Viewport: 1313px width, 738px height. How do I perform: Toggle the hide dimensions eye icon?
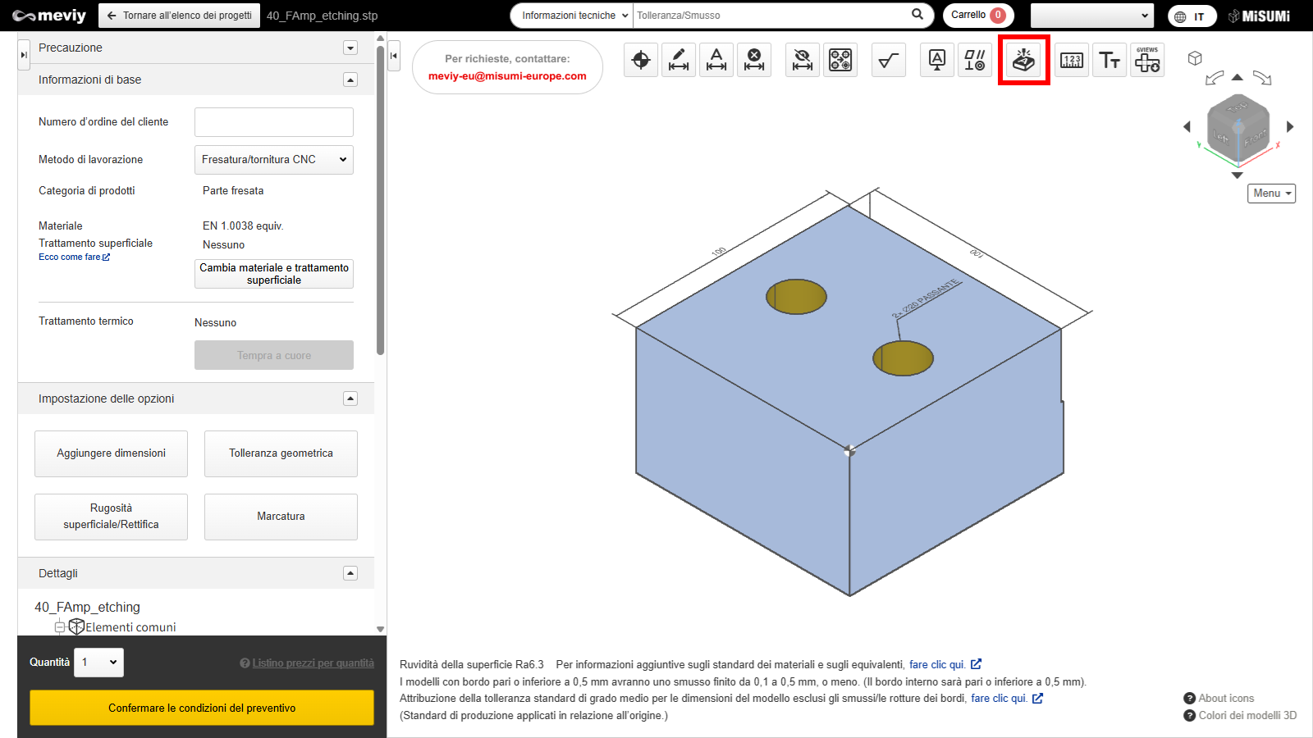(x=803, y=60)
